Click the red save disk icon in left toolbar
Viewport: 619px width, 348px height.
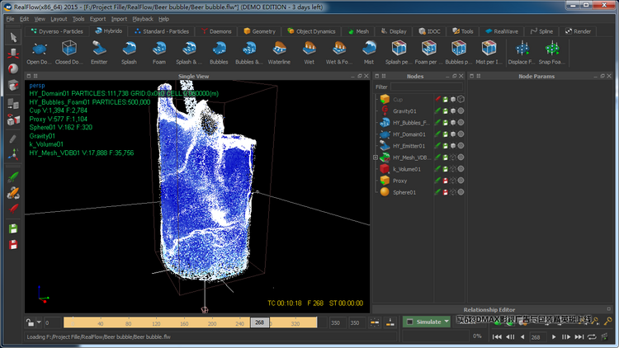point(13,245)
